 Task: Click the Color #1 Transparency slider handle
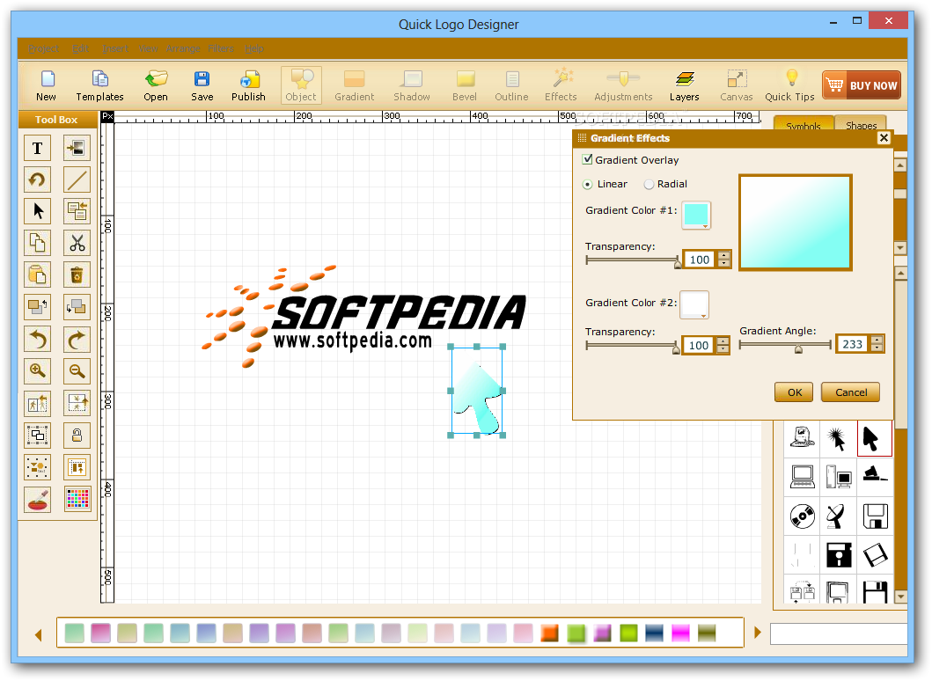(x=678, y=263)
